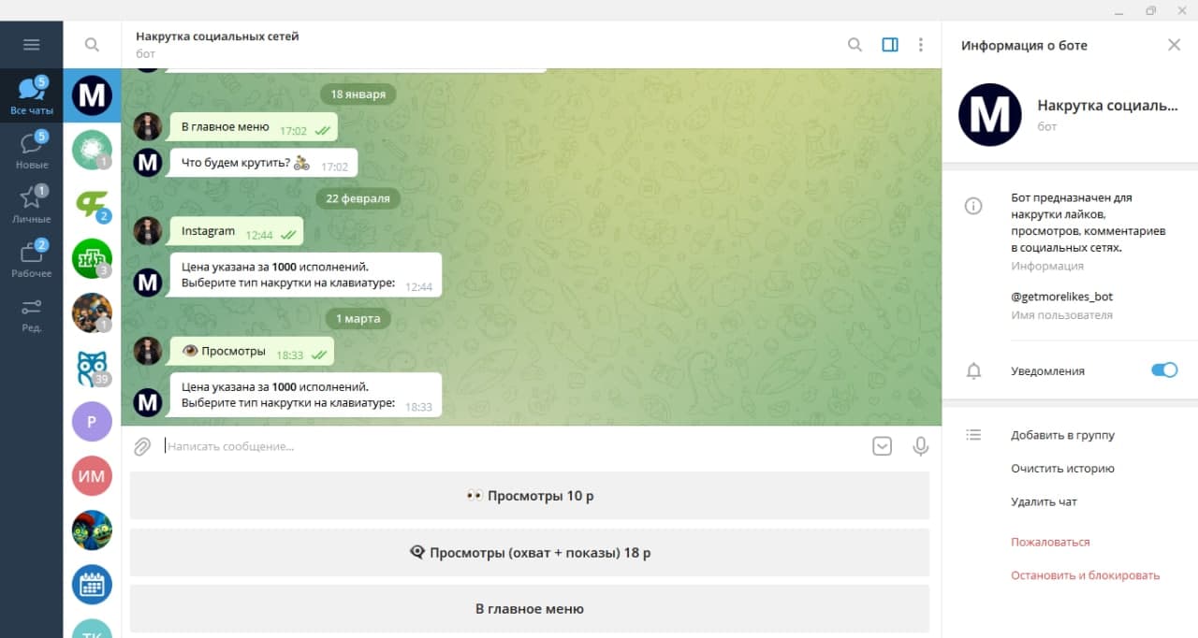Start voice message with microphone icon
Screen dimensions: 1198x638
point(921,446)
